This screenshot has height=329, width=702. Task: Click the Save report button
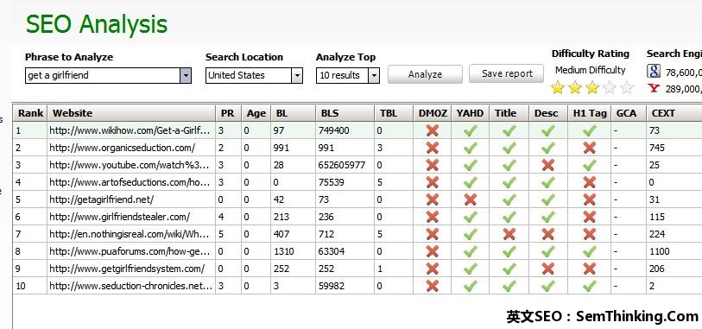pyautogui.click(x=506, y=73)
